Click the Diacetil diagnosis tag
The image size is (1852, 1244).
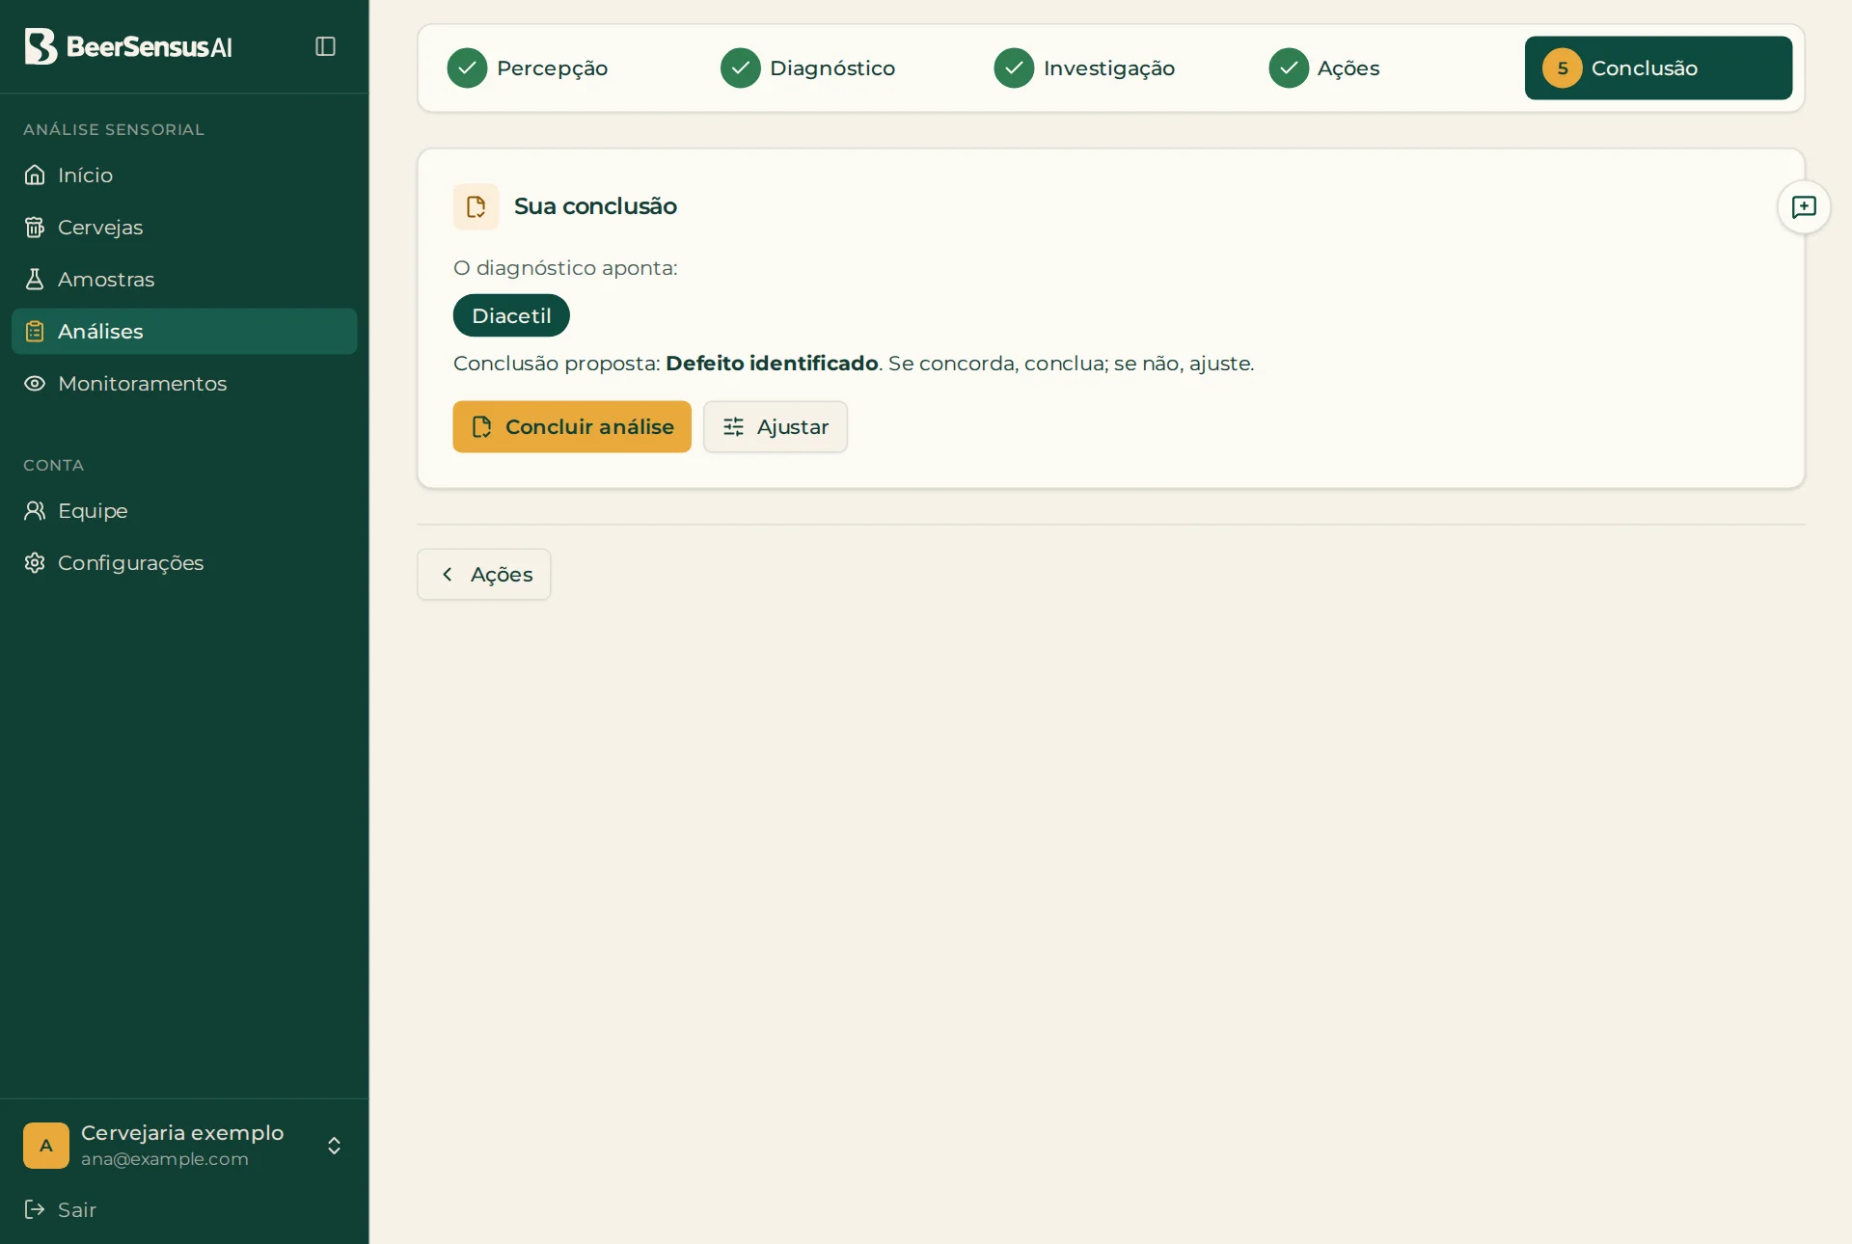511,315
